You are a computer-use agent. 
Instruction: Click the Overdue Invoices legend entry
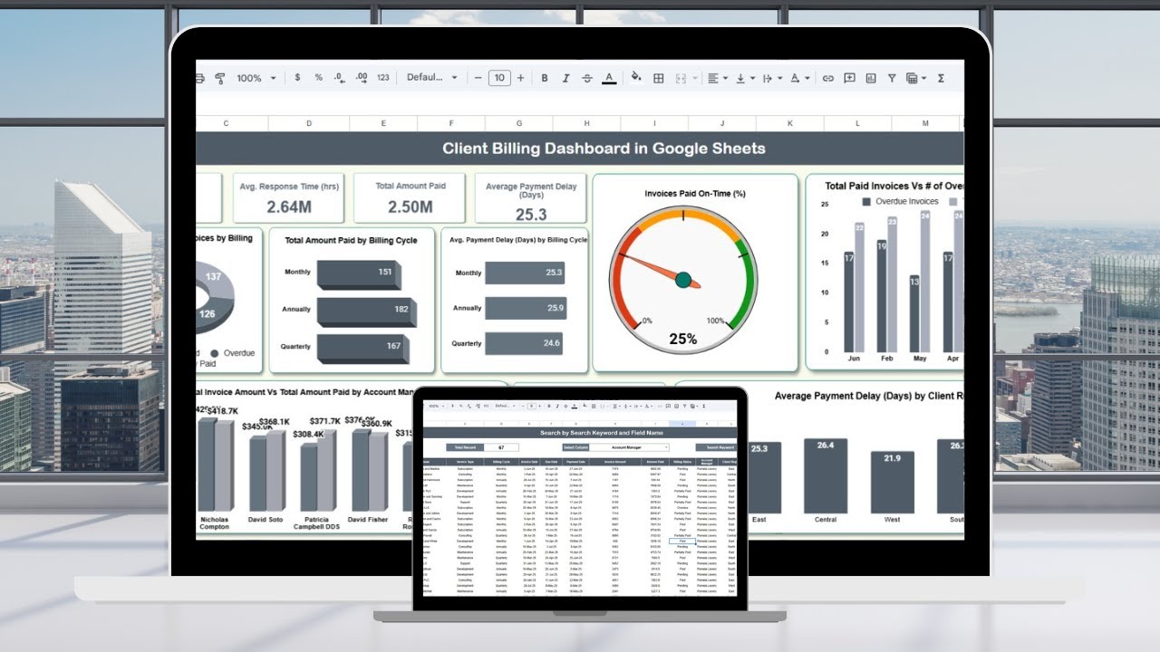tap(900, 202)
